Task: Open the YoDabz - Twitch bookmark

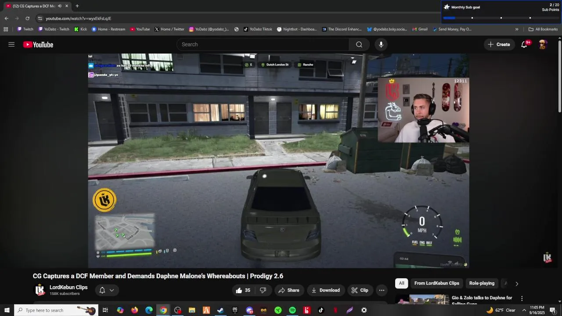Action: tap(54, 29)
